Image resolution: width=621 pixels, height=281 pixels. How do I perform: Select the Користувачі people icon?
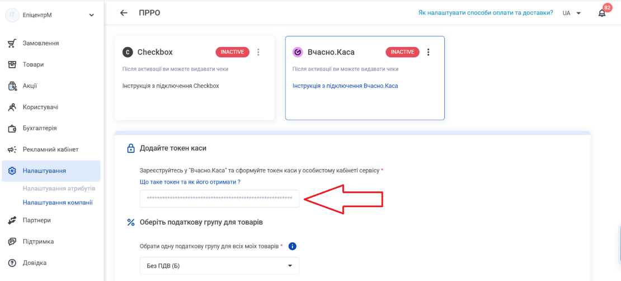point(12,107)
